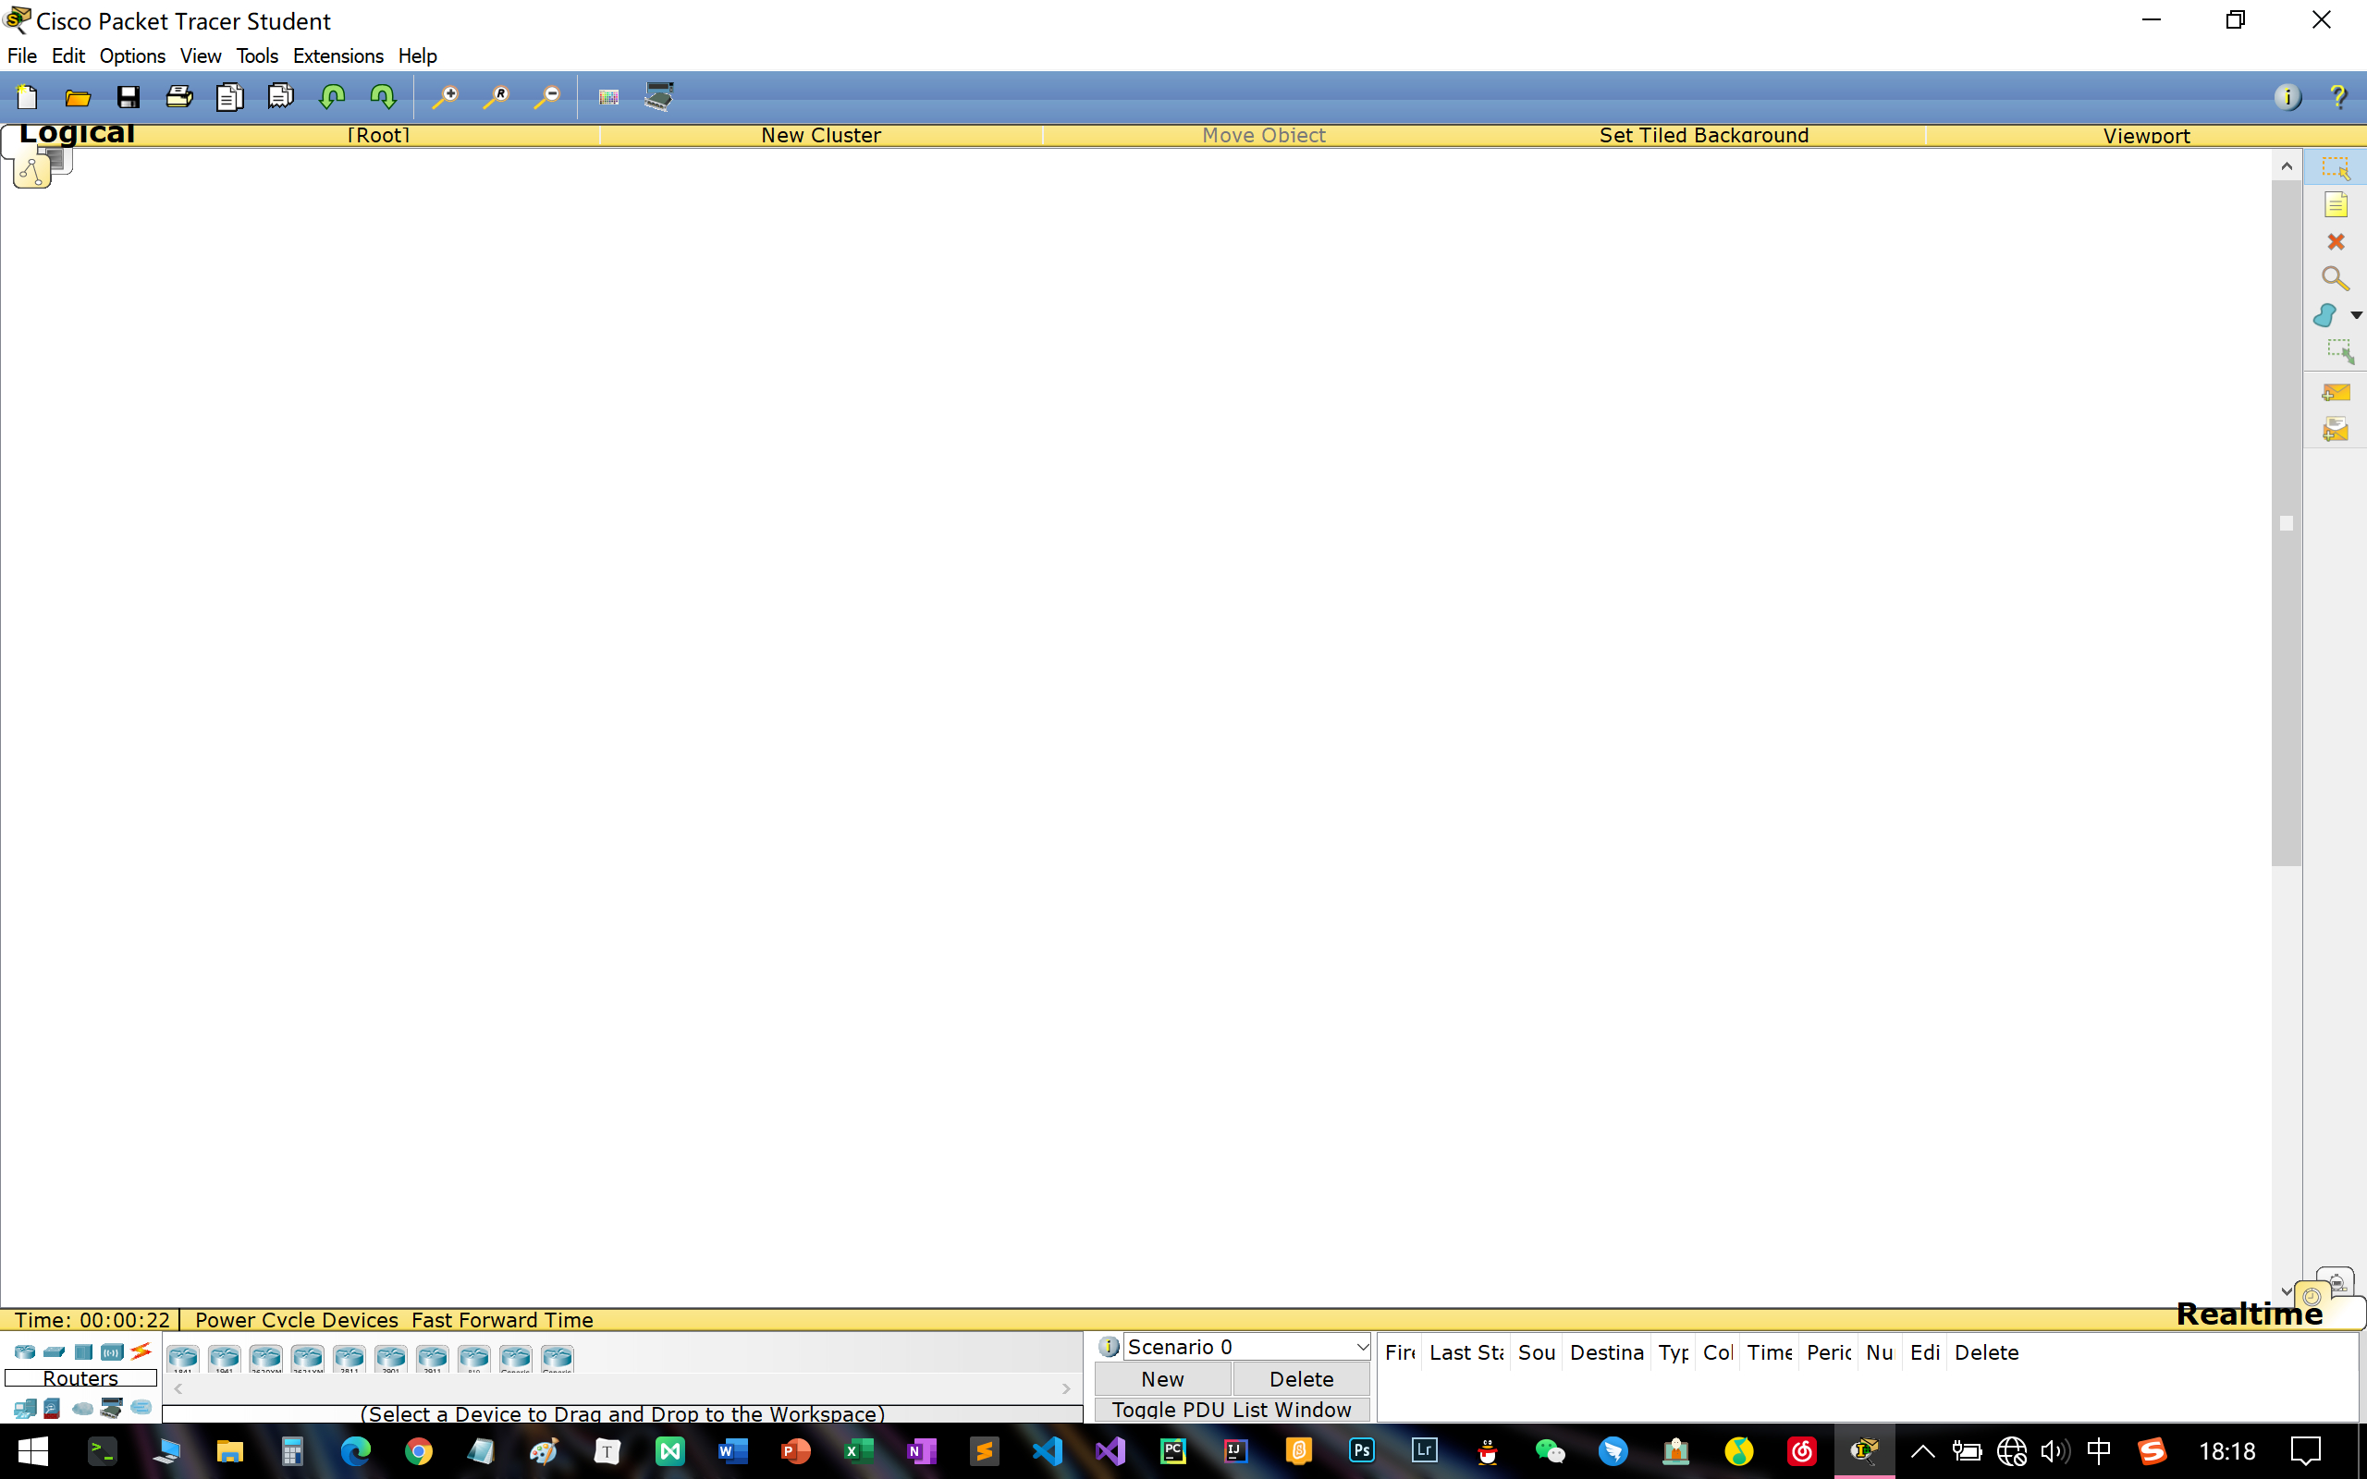Open the Extensions menu

(x=338, y=55)
